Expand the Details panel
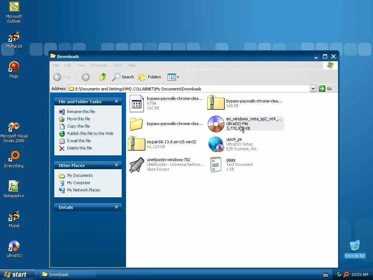The height and width of the screenshot is (280, 373). tap(116, 207)
